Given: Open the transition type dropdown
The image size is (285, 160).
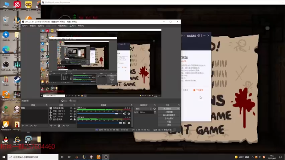Looking at the screenshot, I should click(x=144, y=109).
